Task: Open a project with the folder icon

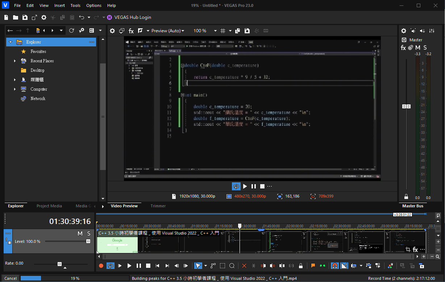Action: (16, 17)
